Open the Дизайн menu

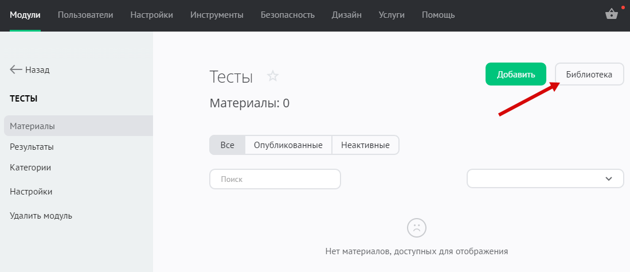[346, 15]
